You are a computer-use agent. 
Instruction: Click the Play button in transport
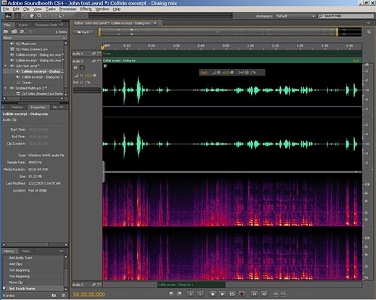point(222,294)
